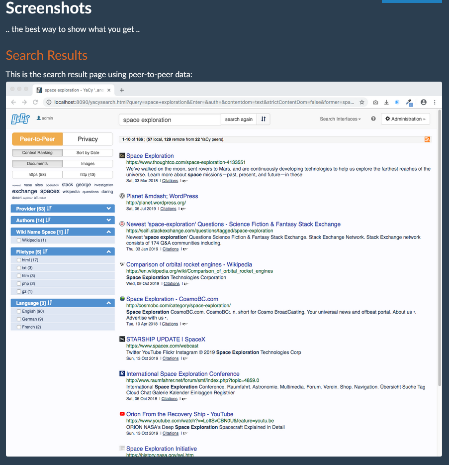Check the php (2) filetype checkbox
The image size is (449, 465).
coord(19,283)
